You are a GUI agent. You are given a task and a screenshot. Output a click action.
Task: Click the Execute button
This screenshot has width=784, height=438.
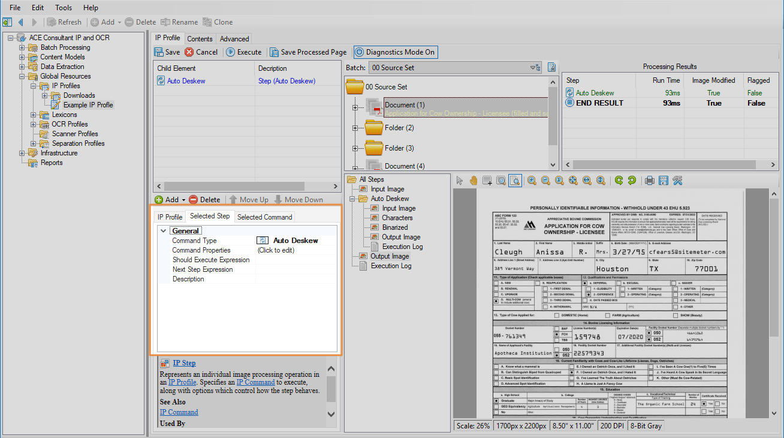[243, 52]
